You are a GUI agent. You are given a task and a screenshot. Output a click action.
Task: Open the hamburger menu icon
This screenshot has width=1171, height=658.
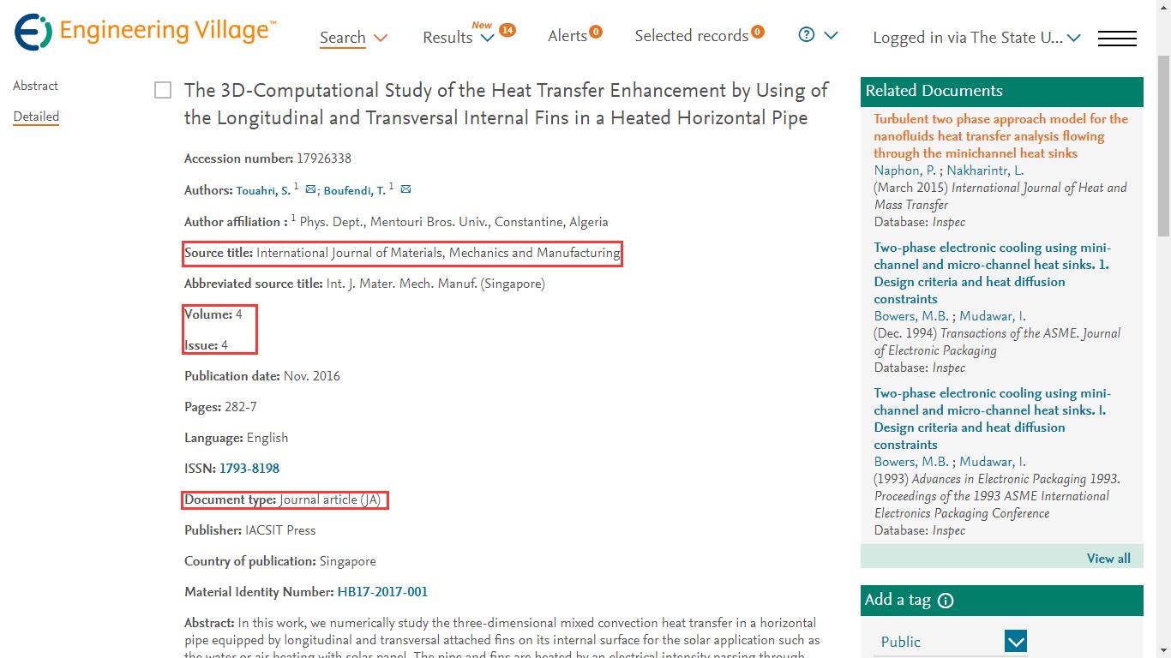click(x=1117, y=38)
